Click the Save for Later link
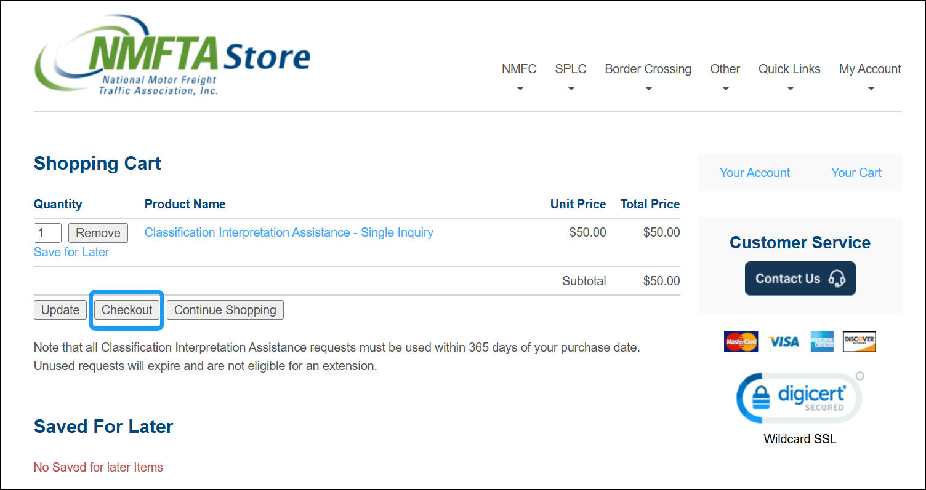 (x=71, y=252)
